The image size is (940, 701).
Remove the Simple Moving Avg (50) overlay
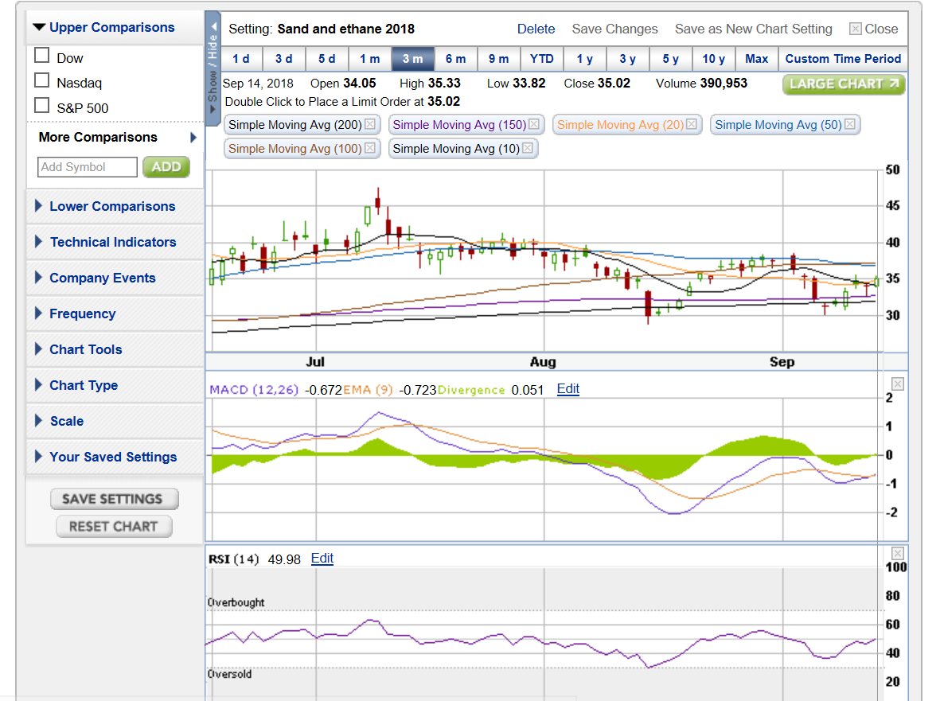click(x=851, y=124)
